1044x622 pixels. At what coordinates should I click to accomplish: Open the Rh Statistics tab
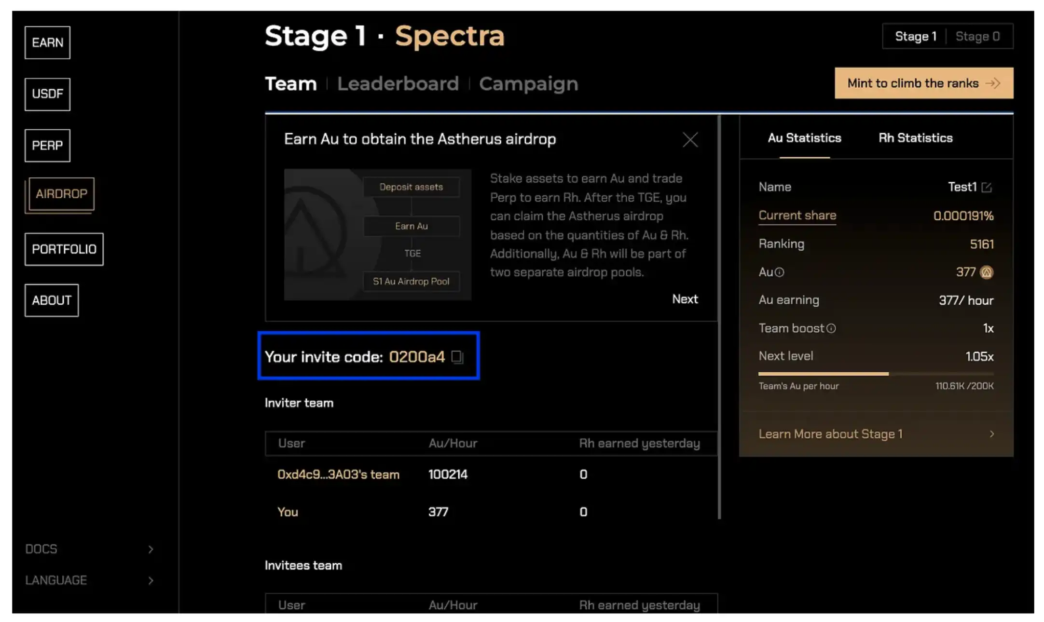pos(915,138)
